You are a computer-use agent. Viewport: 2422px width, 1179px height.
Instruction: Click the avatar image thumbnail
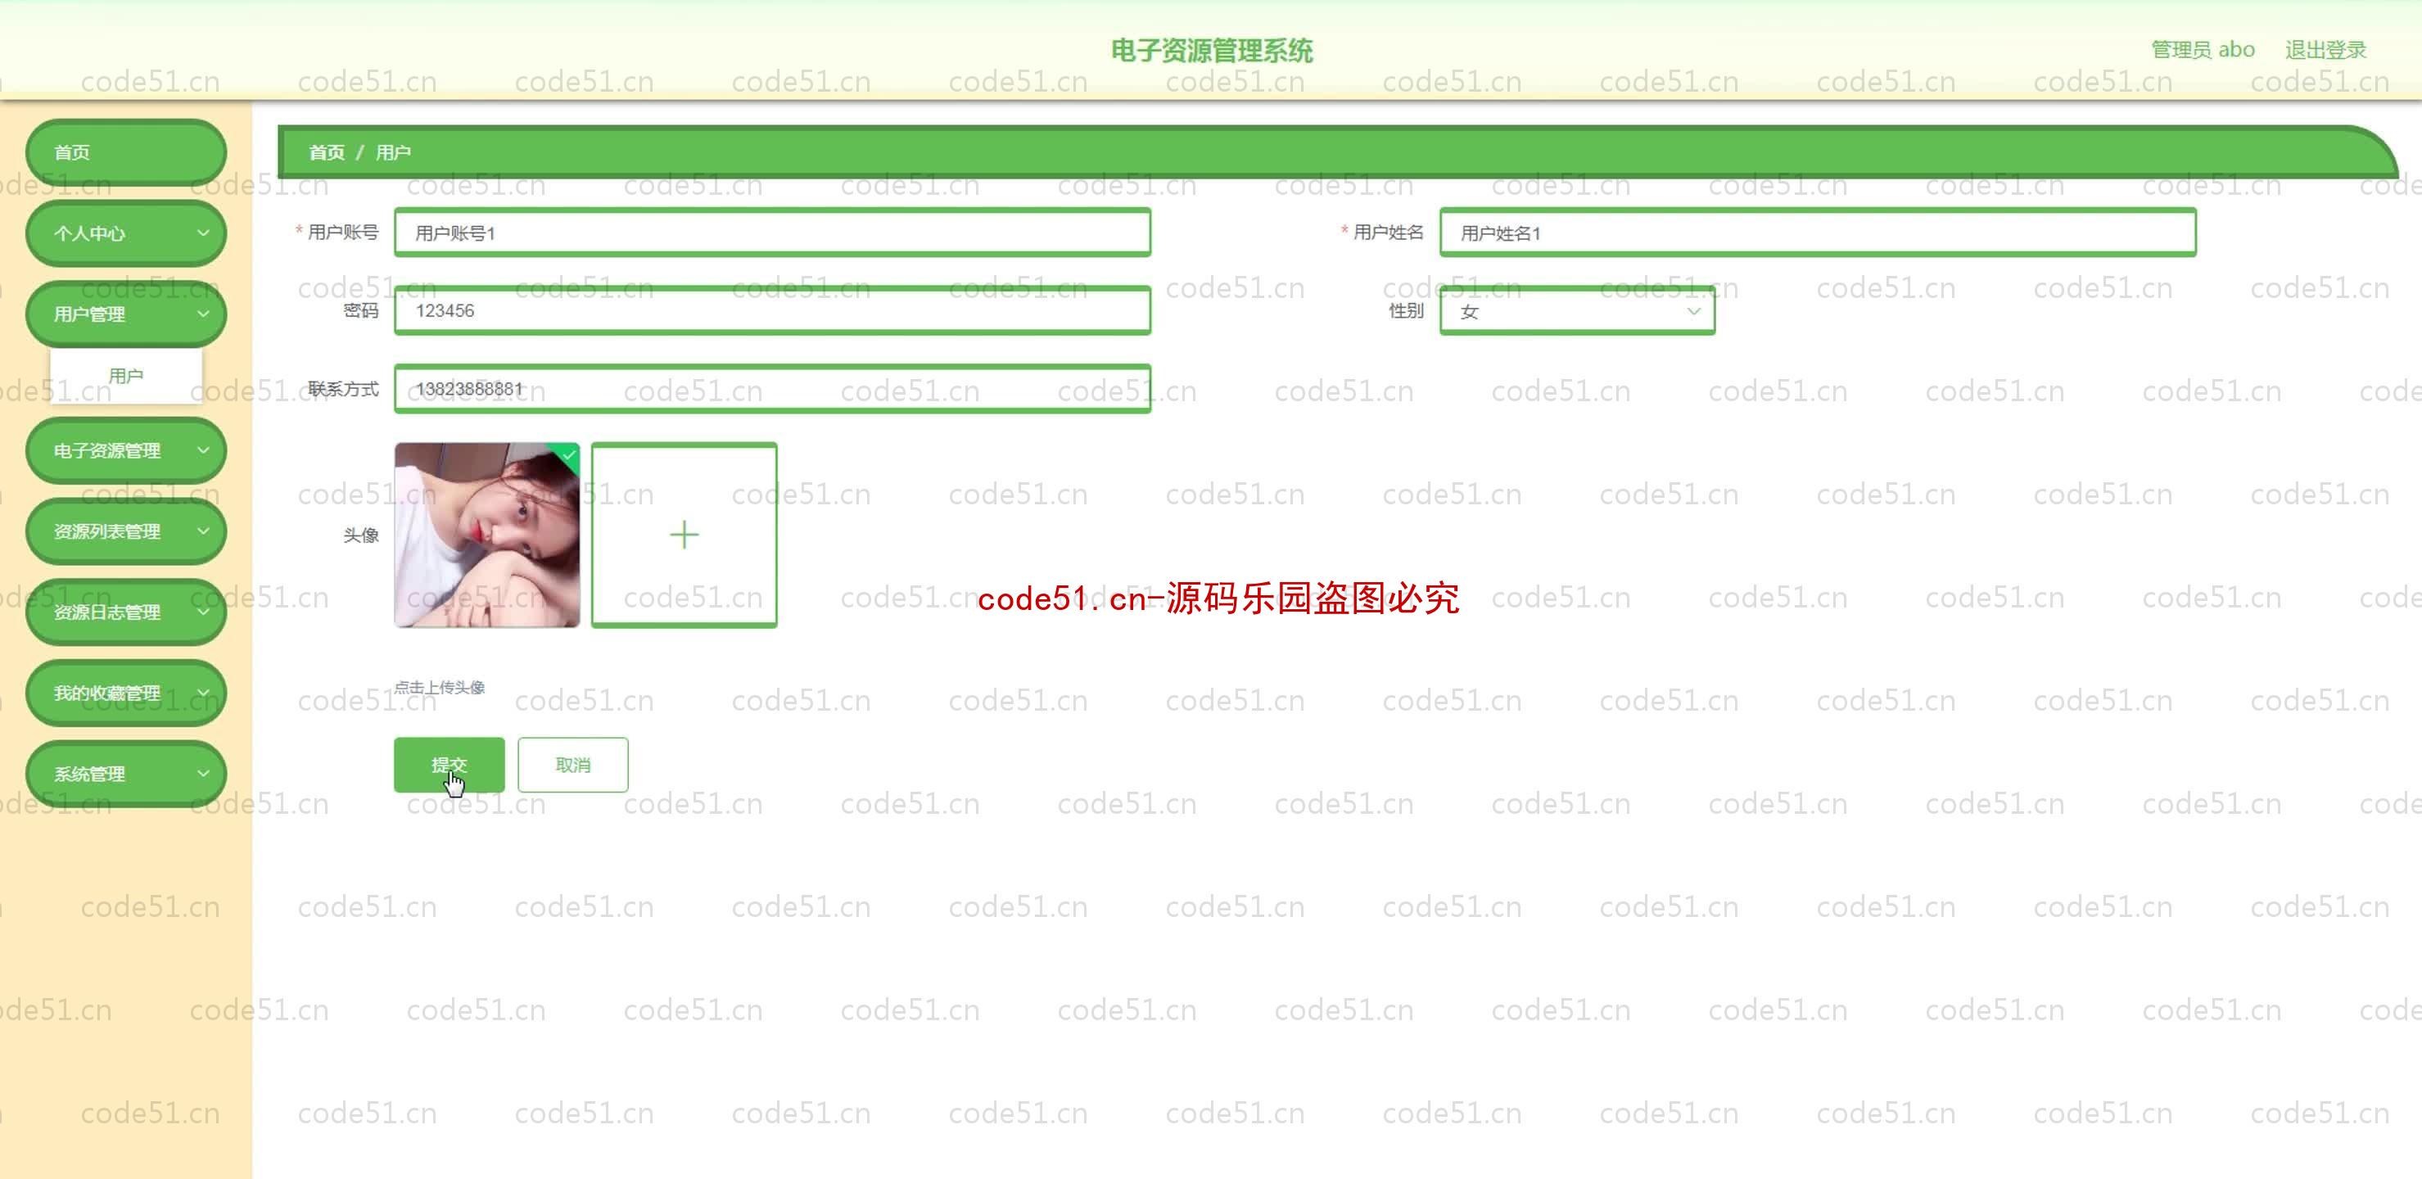(486, 535)
